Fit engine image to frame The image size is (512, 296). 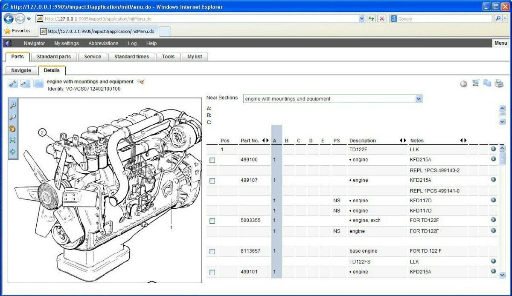13,140
